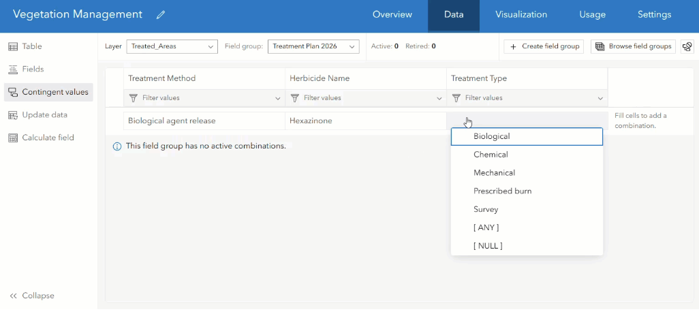Image resolution: width=699 pixels, height=316 pixels.
Task: Choose Biological from the dropdown list
Action: click(x=527, y=136)
